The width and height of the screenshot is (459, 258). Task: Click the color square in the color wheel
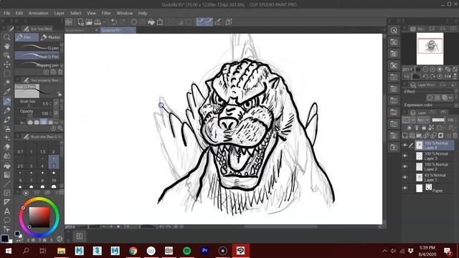[39, 217]
